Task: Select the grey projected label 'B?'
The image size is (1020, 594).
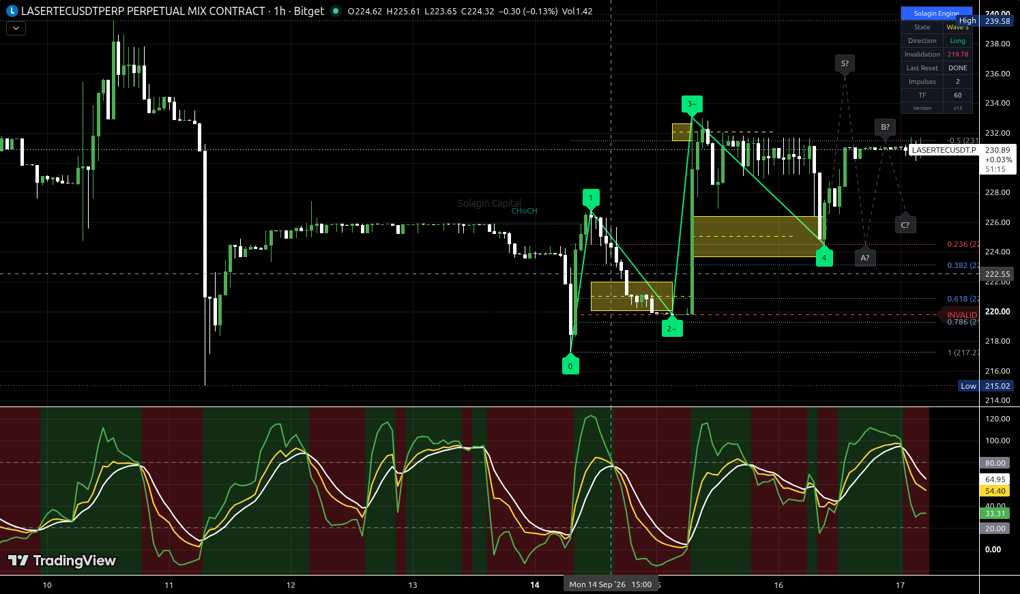Action: point(885,128)
